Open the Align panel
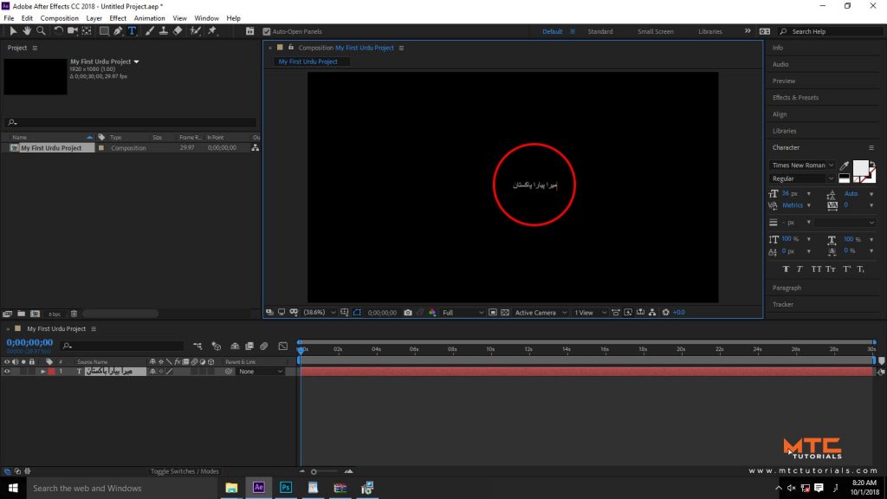The height and width of the screenshot is (499, 887). (780, 114)
